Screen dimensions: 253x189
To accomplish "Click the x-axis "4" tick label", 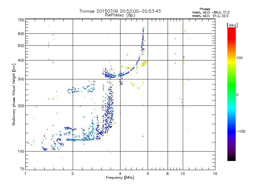I will [120, 174].
